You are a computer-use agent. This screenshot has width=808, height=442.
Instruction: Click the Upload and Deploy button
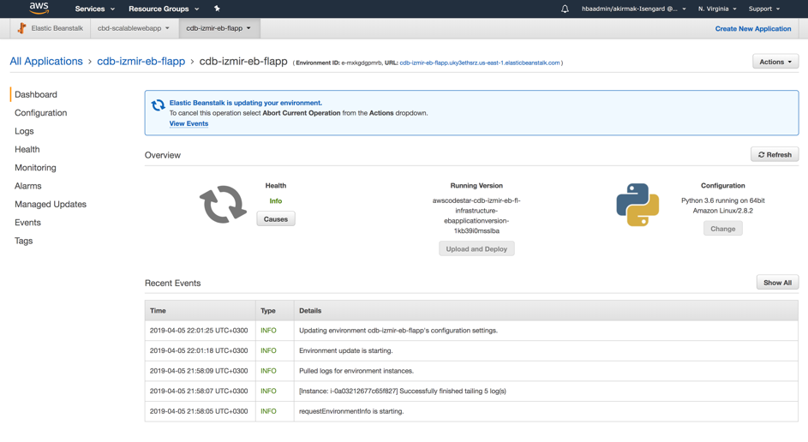(476, 248)
